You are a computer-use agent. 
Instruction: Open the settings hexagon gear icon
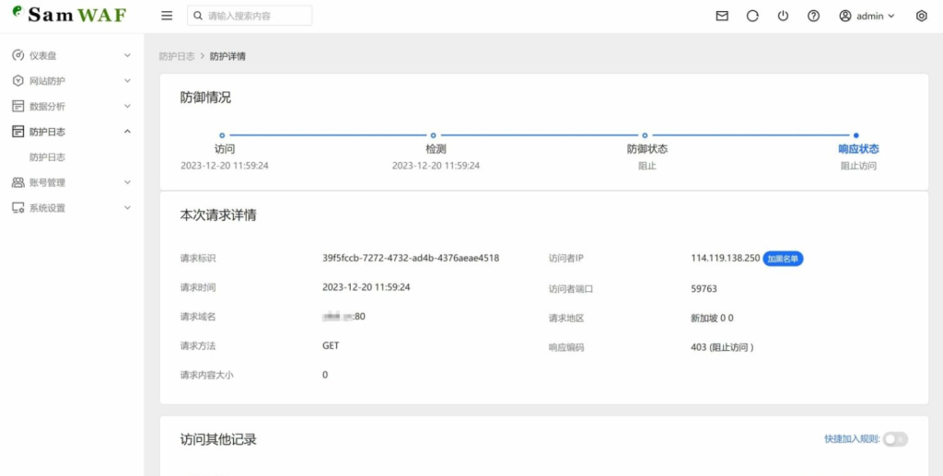921,16
